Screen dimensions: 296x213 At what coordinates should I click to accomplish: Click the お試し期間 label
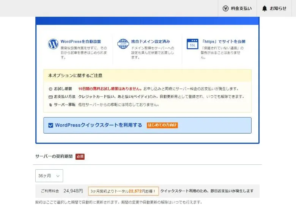click(x=63, y=89)
